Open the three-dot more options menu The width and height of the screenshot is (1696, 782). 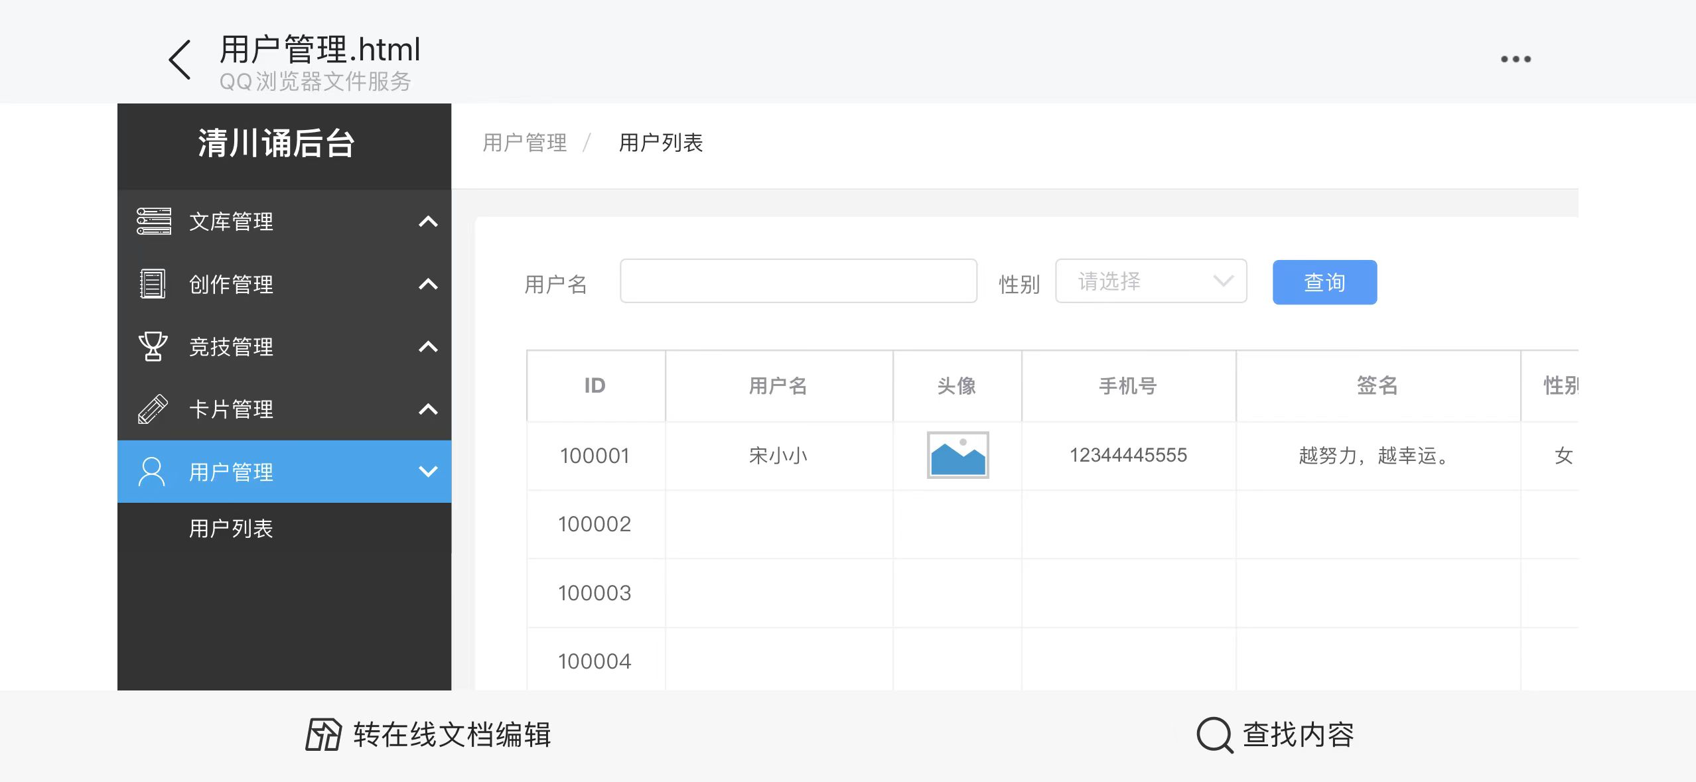[x=1516, y=59]
